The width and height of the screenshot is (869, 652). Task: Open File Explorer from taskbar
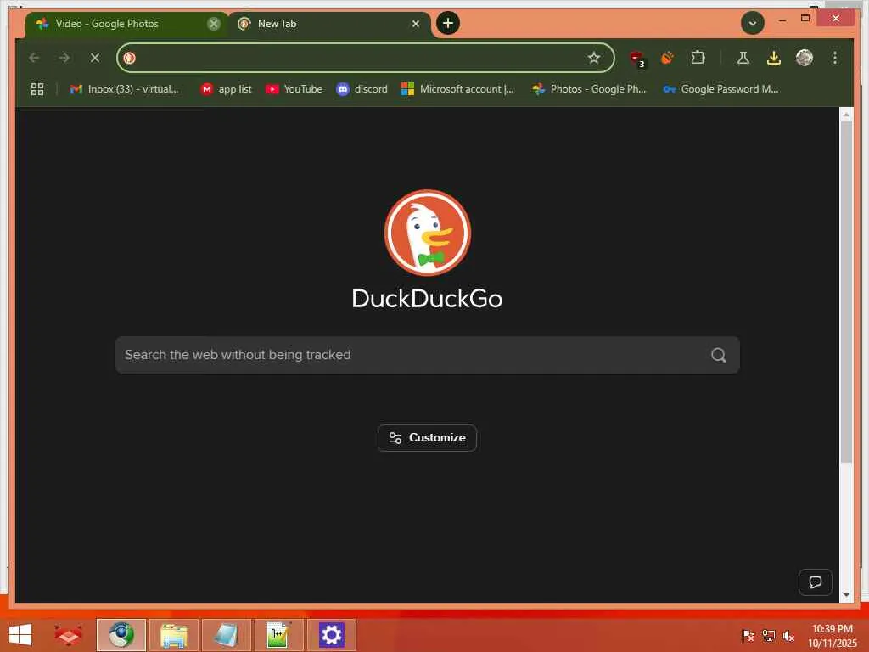click(x=173, y=635)
